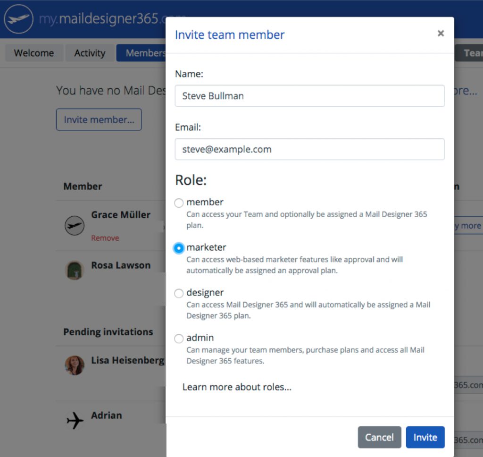Click Rosa Lawson's profile picture
Image resolution: width=483 pixels, height=457 pixels.
pos(75,271)
